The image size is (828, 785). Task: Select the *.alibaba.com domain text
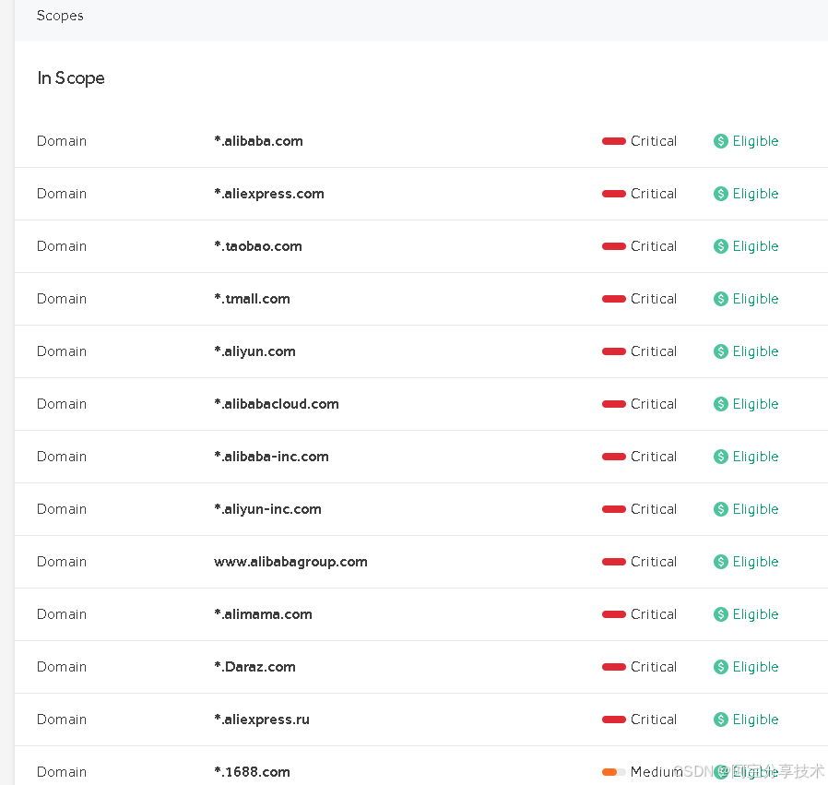[258, 141]
